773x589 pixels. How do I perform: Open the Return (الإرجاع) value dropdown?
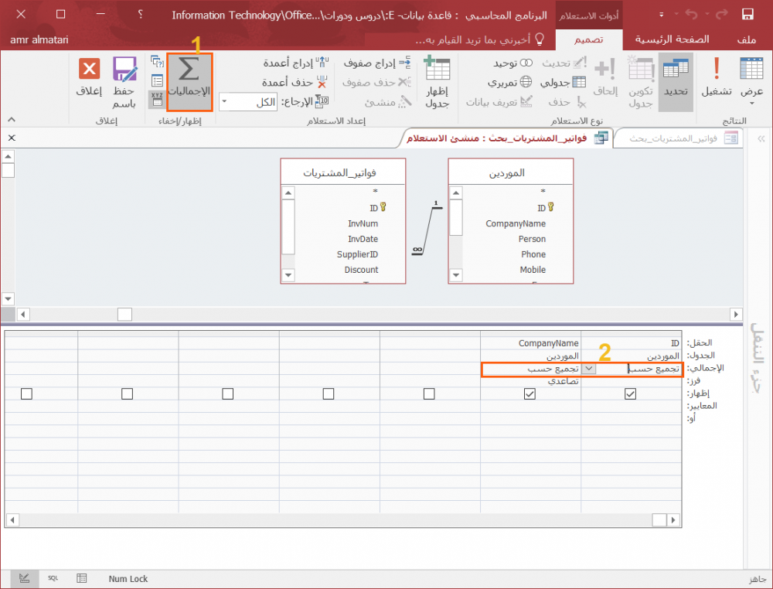pyautogui.click(x=226, y=102)
